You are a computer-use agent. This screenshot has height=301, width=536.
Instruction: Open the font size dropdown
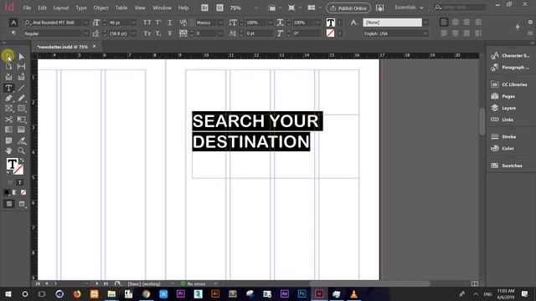pyautogui.click(x=133, y=23)
